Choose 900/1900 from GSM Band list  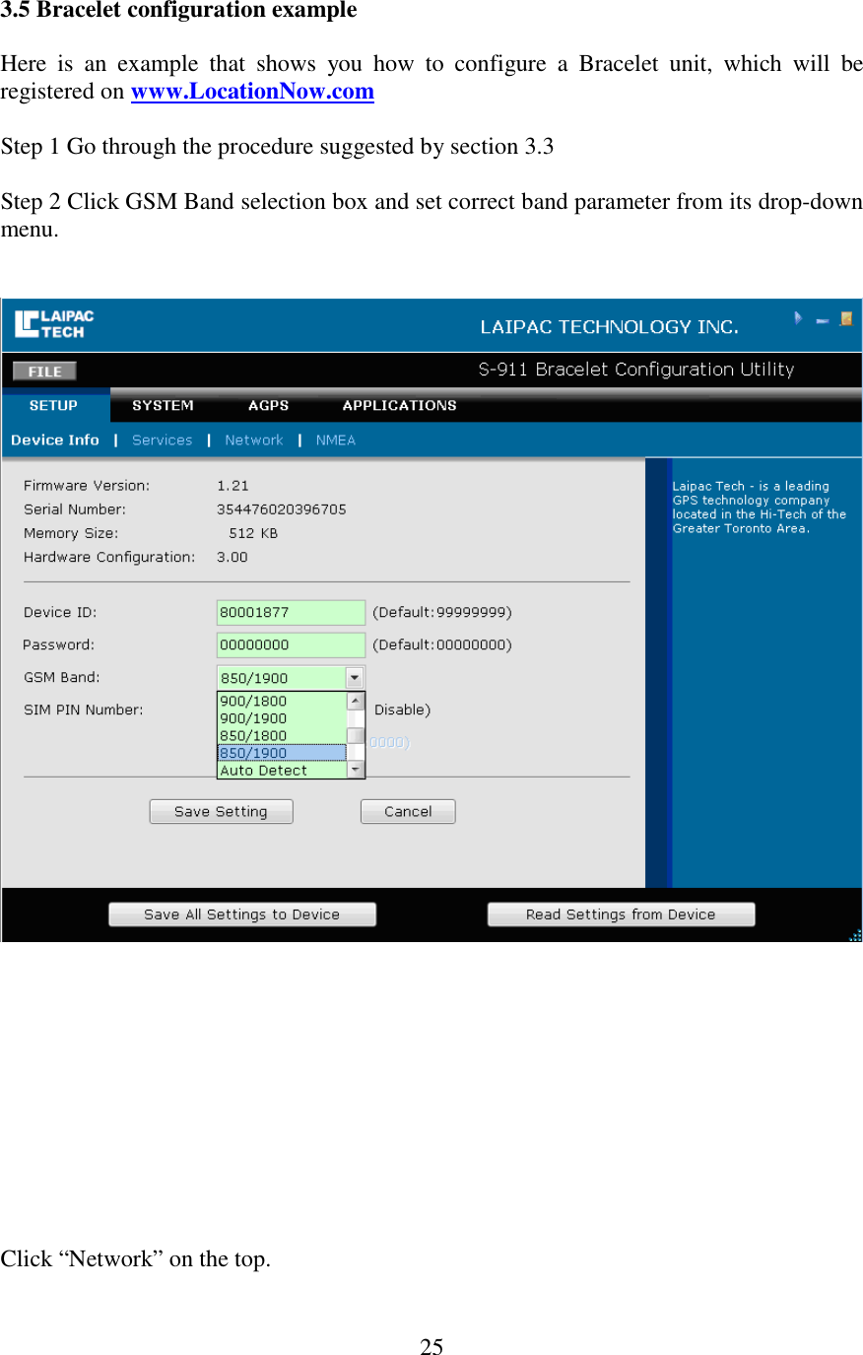pyautogui.click(x=282, y=718)
